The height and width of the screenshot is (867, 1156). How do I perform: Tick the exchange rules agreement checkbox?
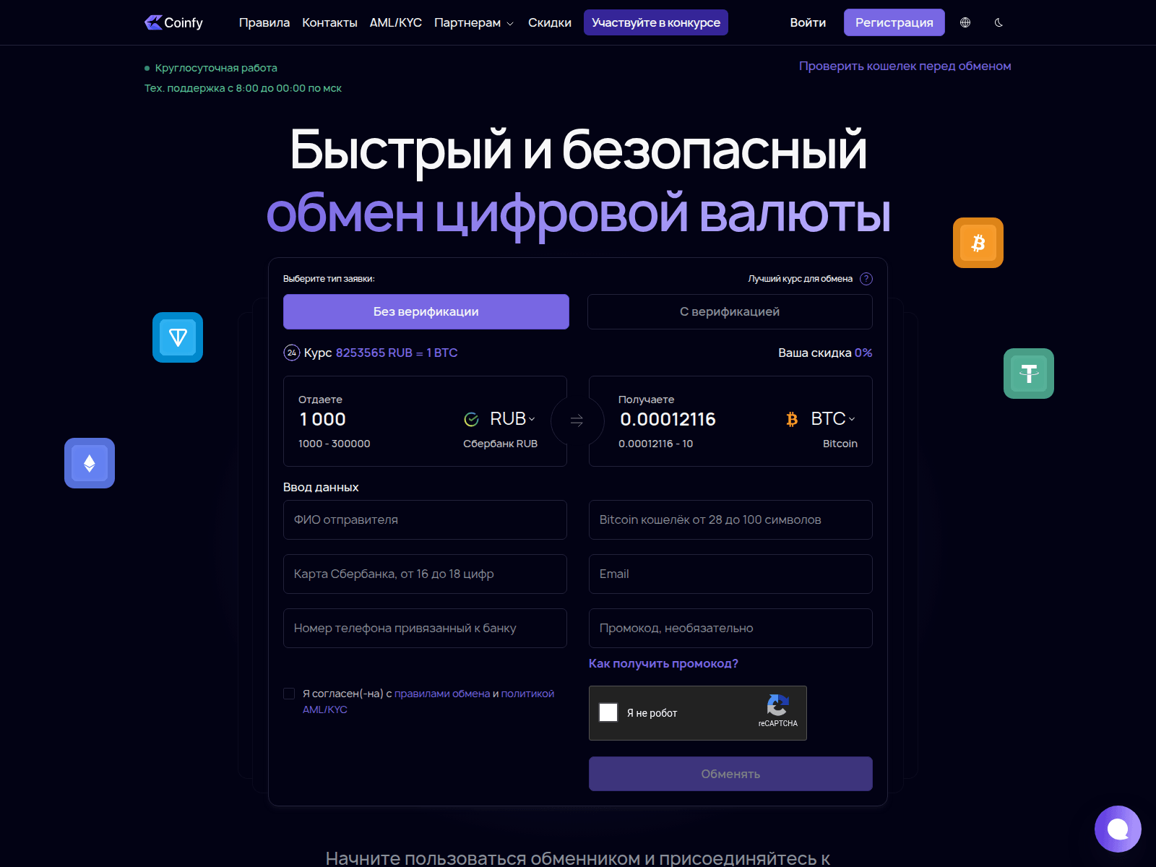pos(289,694)
